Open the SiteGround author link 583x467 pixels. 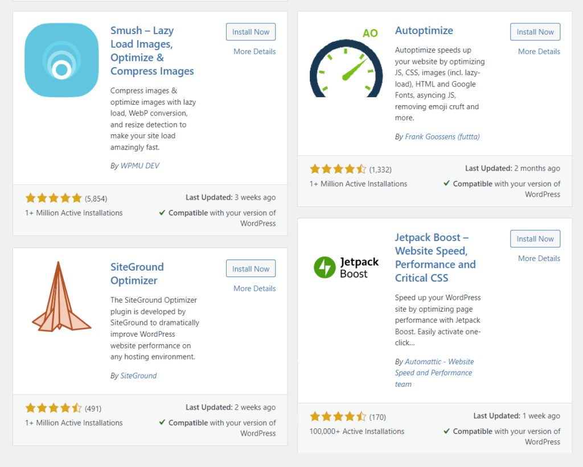[138, 375]
